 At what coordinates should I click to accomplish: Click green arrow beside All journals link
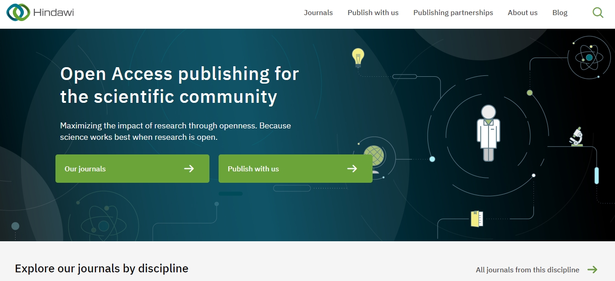coord(593,270)
